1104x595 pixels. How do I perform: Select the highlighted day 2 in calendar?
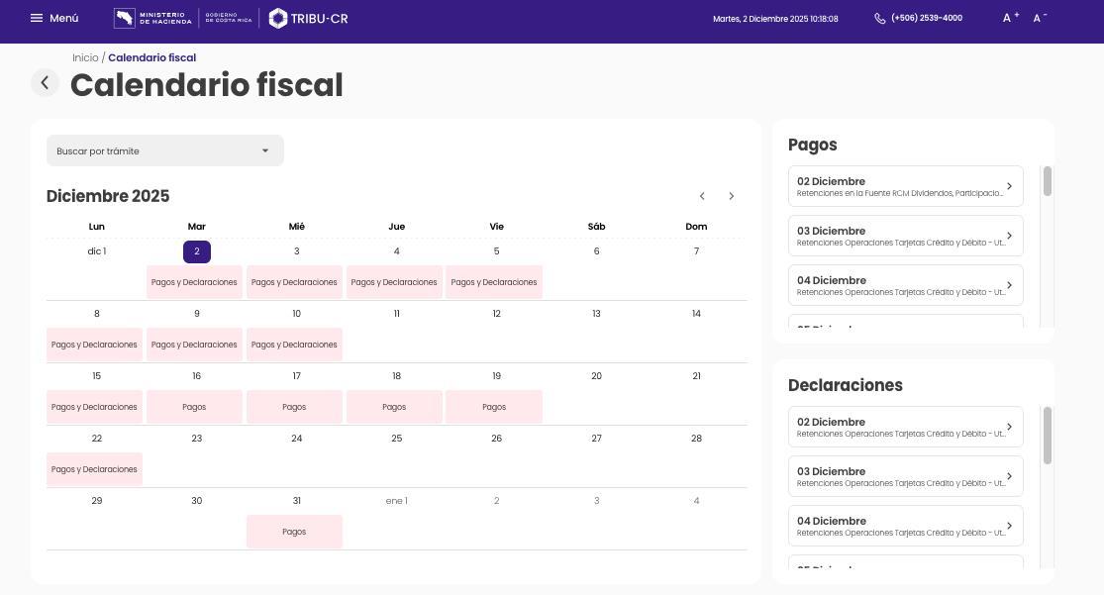click(x=196, y=251)
